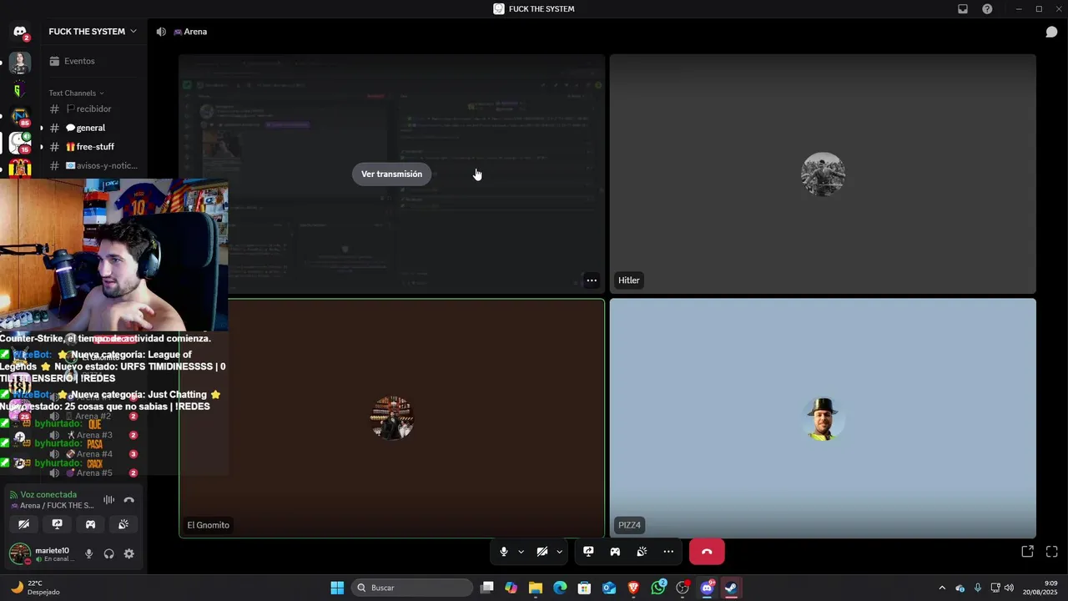The image size is (1068, 601).
Task: Open noise suppression waveform icon
Action: [x=108, y=500]
